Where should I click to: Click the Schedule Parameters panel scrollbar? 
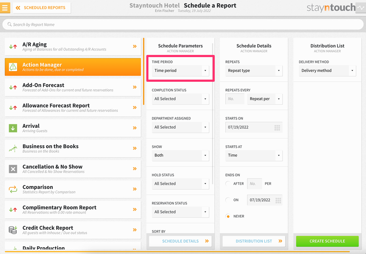coord(213,114)
